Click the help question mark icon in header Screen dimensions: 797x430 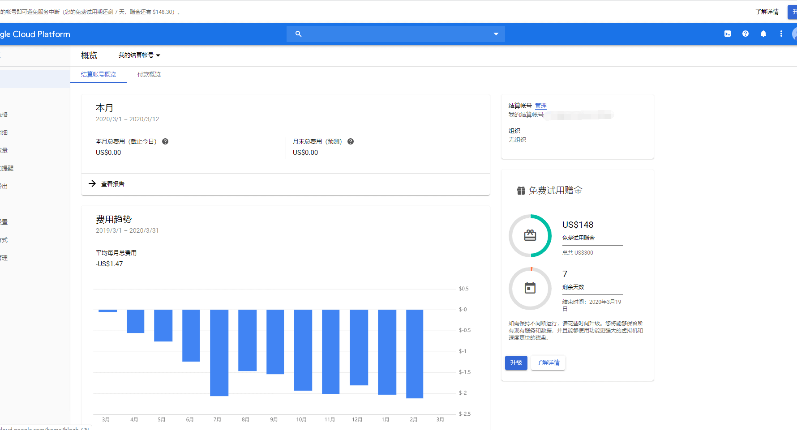(746, 34)
